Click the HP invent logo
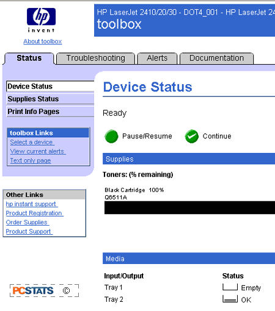275x311 pixels. click(x=41, y=20)
